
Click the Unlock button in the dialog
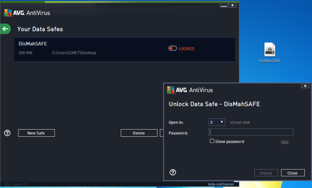tap(266, 173)
